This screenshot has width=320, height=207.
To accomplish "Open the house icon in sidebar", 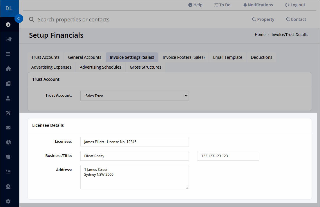I will (8, 69).
